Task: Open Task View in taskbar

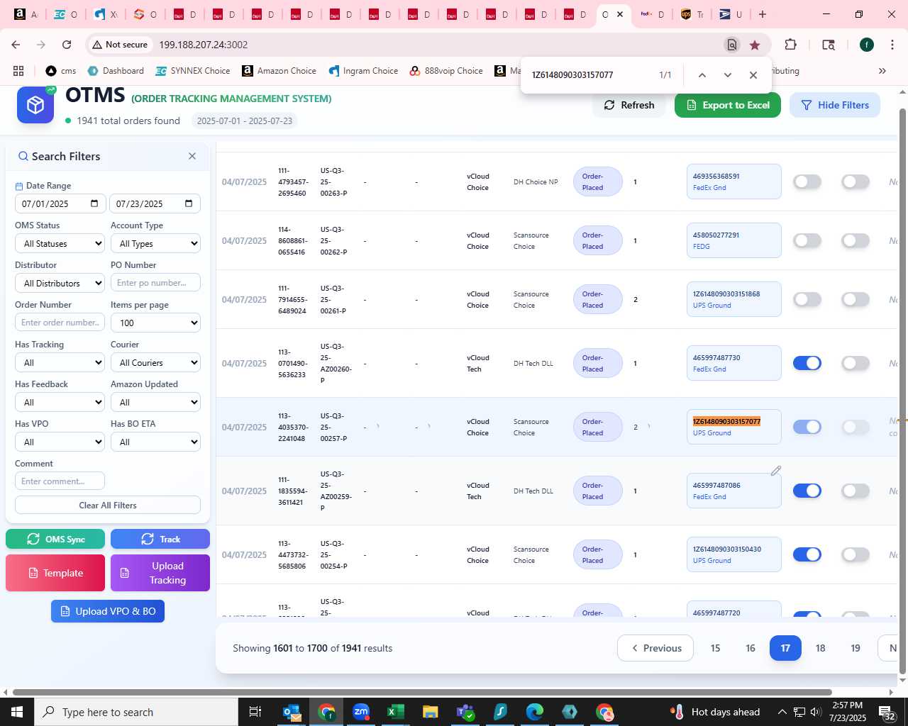Action: point(255,712)
